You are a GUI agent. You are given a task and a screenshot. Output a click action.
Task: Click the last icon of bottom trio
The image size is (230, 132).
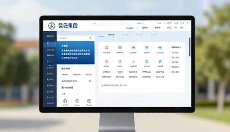tap(89, 101)
